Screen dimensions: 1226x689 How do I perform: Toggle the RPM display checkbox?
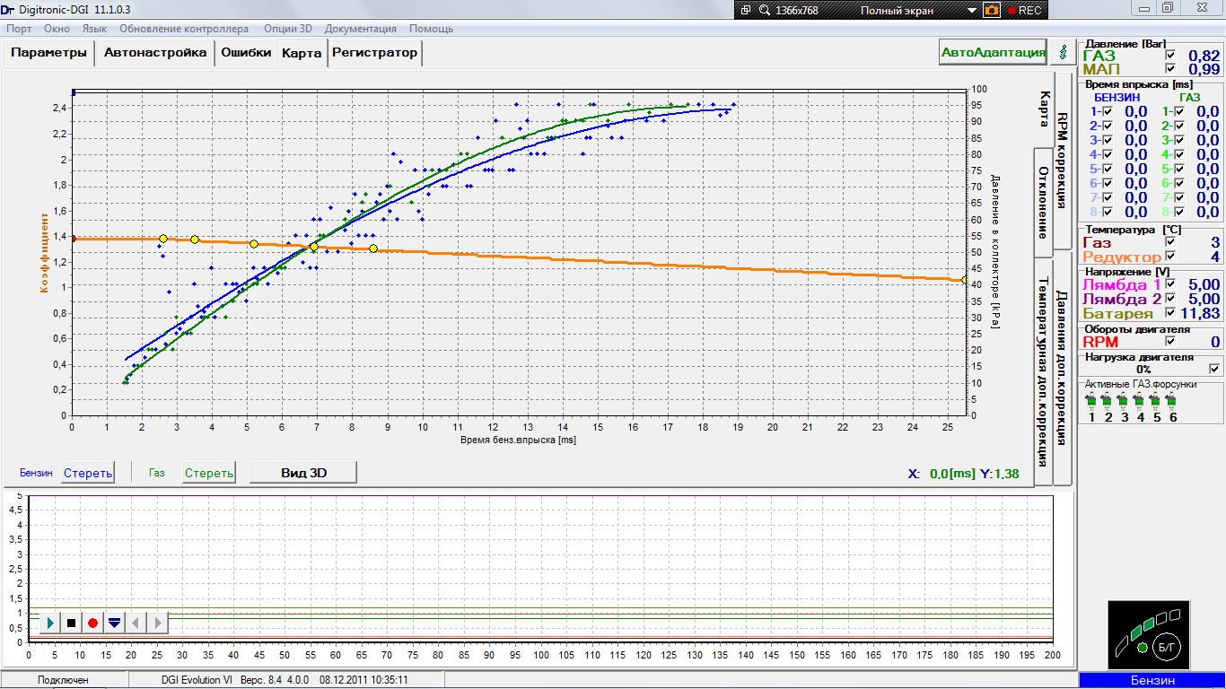click(1169, 342)
